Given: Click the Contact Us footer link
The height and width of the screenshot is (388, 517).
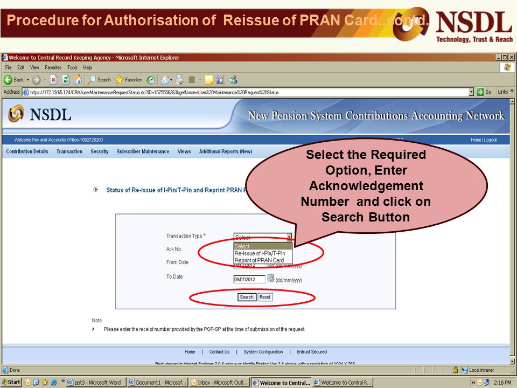Looking at the screenshot, I should click(219, 352).
